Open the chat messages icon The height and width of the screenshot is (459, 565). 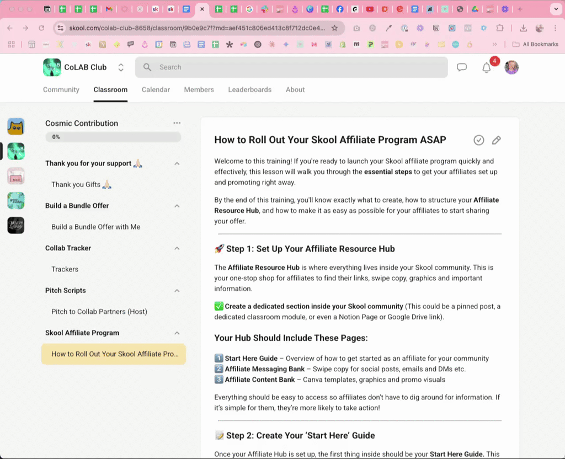(462, 67)
